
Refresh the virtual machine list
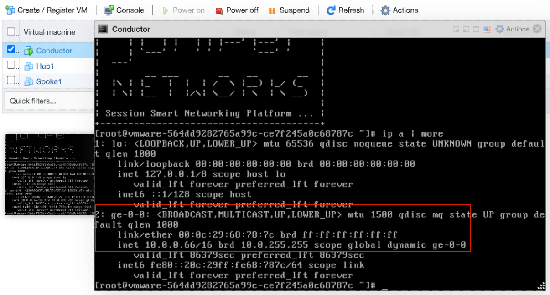345,10
